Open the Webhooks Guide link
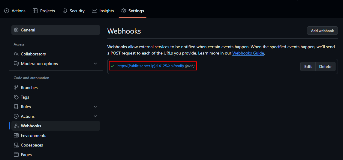 248,53
